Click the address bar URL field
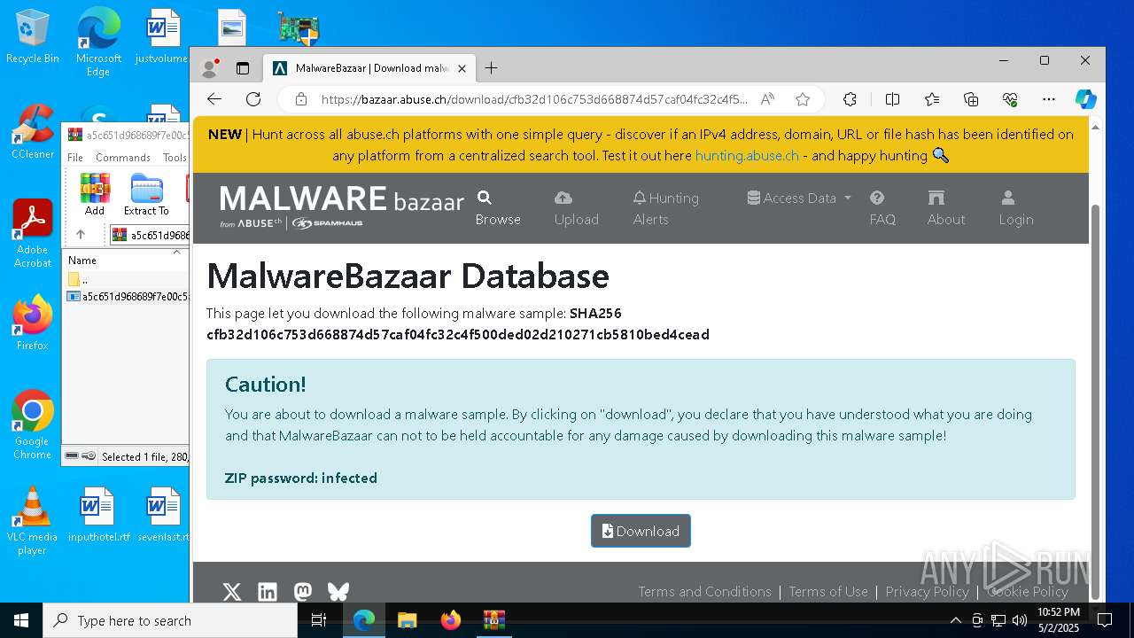1134x638 pixels. [x=534, y=99]
